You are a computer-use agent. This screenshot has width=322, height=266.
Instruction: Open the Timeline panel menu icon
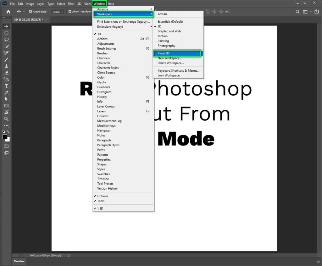point(318,262)
